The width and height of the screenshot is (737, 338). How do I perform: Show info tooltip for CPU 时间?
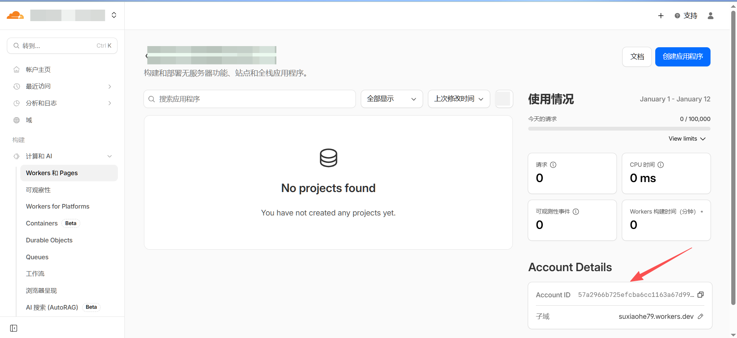coord(661,165)
